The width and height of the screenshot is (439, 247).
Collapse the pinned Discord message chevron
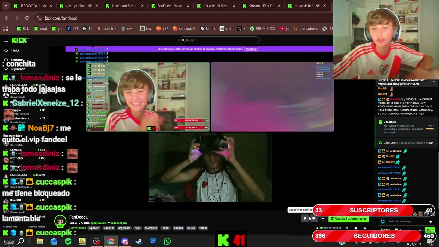[434, 82]
